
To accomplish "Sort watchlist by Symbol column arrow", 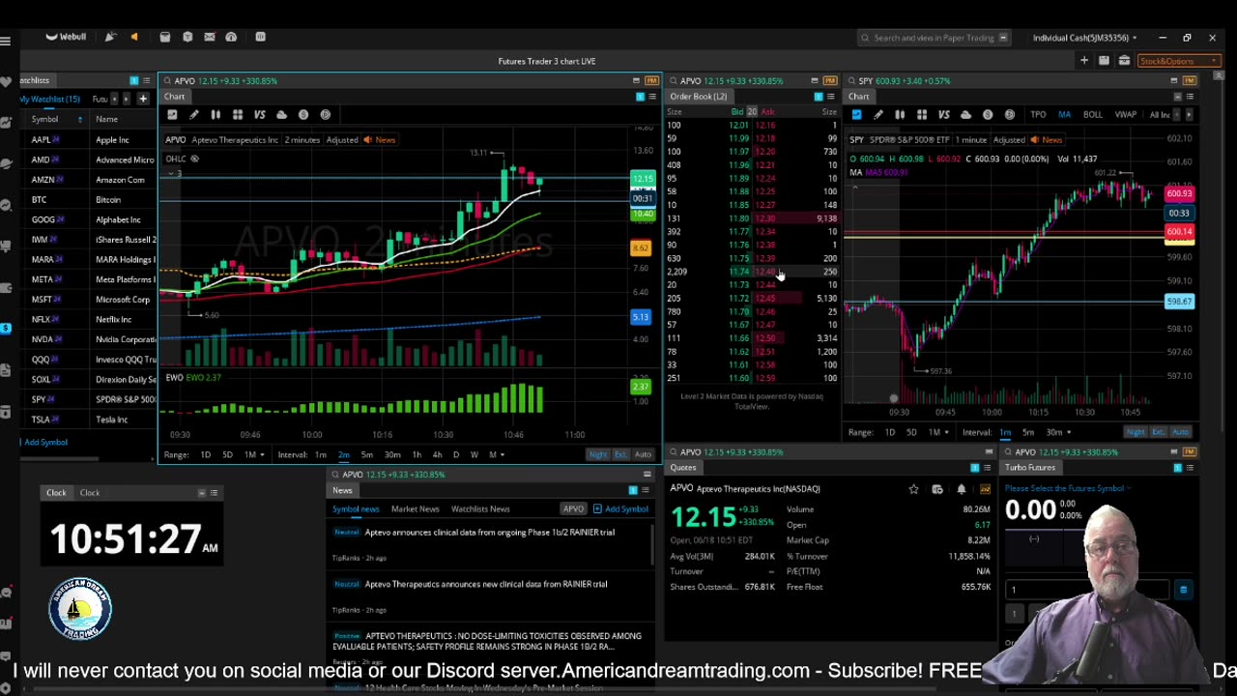I will coord(80,119).
